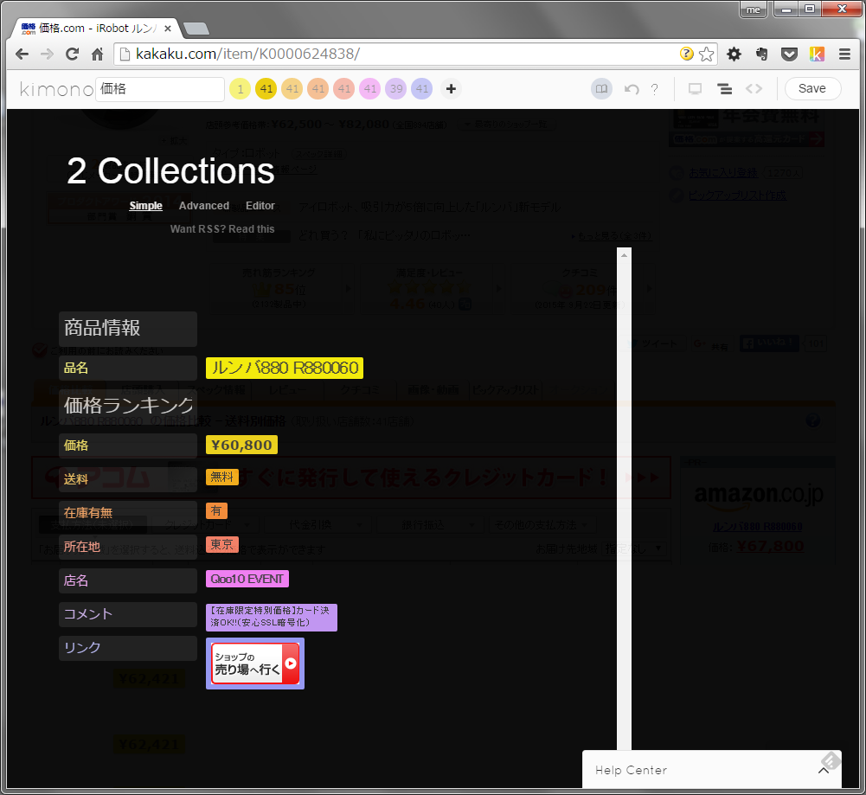The width and height of the screenshot is (866, 795).
Task: Click the 東京 location value
Action: click(222, 544)
